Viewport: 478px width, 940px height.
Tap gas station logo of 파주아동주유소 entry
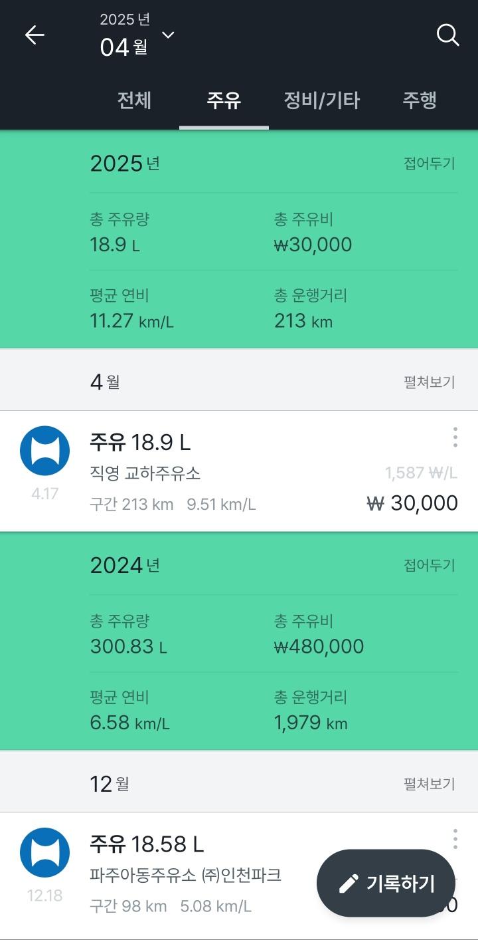(44, 852)
